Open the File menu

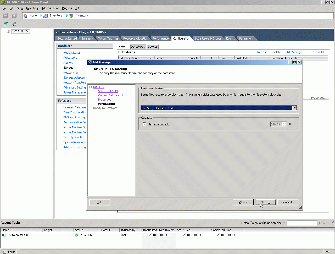(x=5, y=8)
